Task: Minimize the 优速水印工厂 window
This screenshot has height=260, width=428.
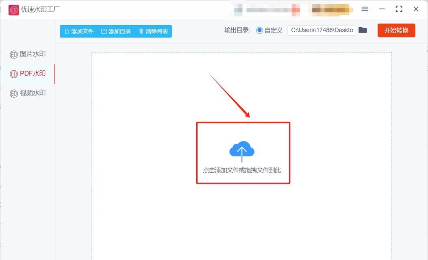Action: click(382, 9)
